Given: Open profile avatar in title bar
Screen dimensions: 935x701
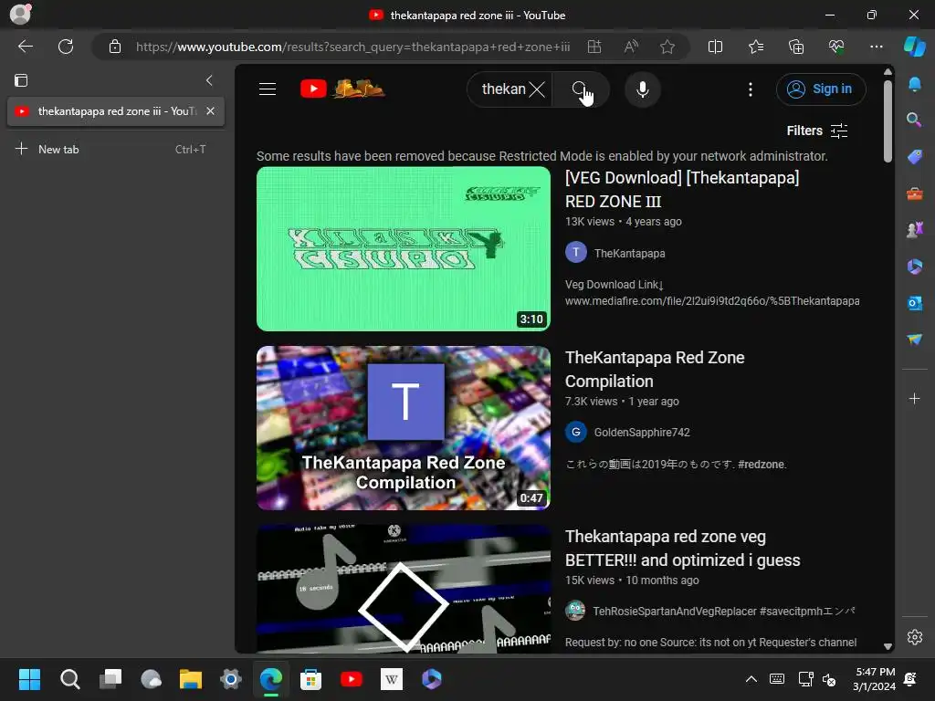Looking at the screenshot, I should pos(20,15).
